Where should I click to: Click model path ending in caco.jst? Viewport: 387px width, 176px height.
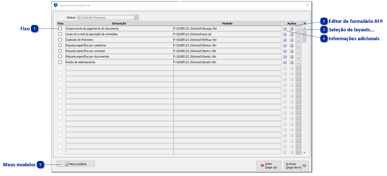[x=227, y=34]
